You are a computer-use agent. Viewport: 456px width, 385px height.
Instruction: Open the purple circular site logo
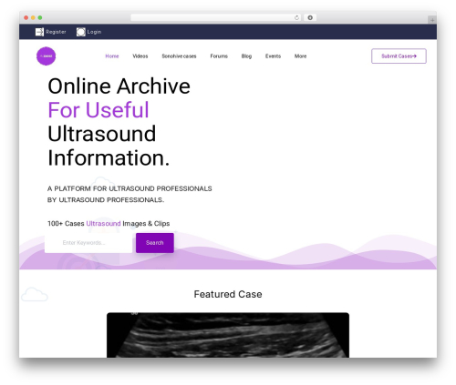[46, 56]
